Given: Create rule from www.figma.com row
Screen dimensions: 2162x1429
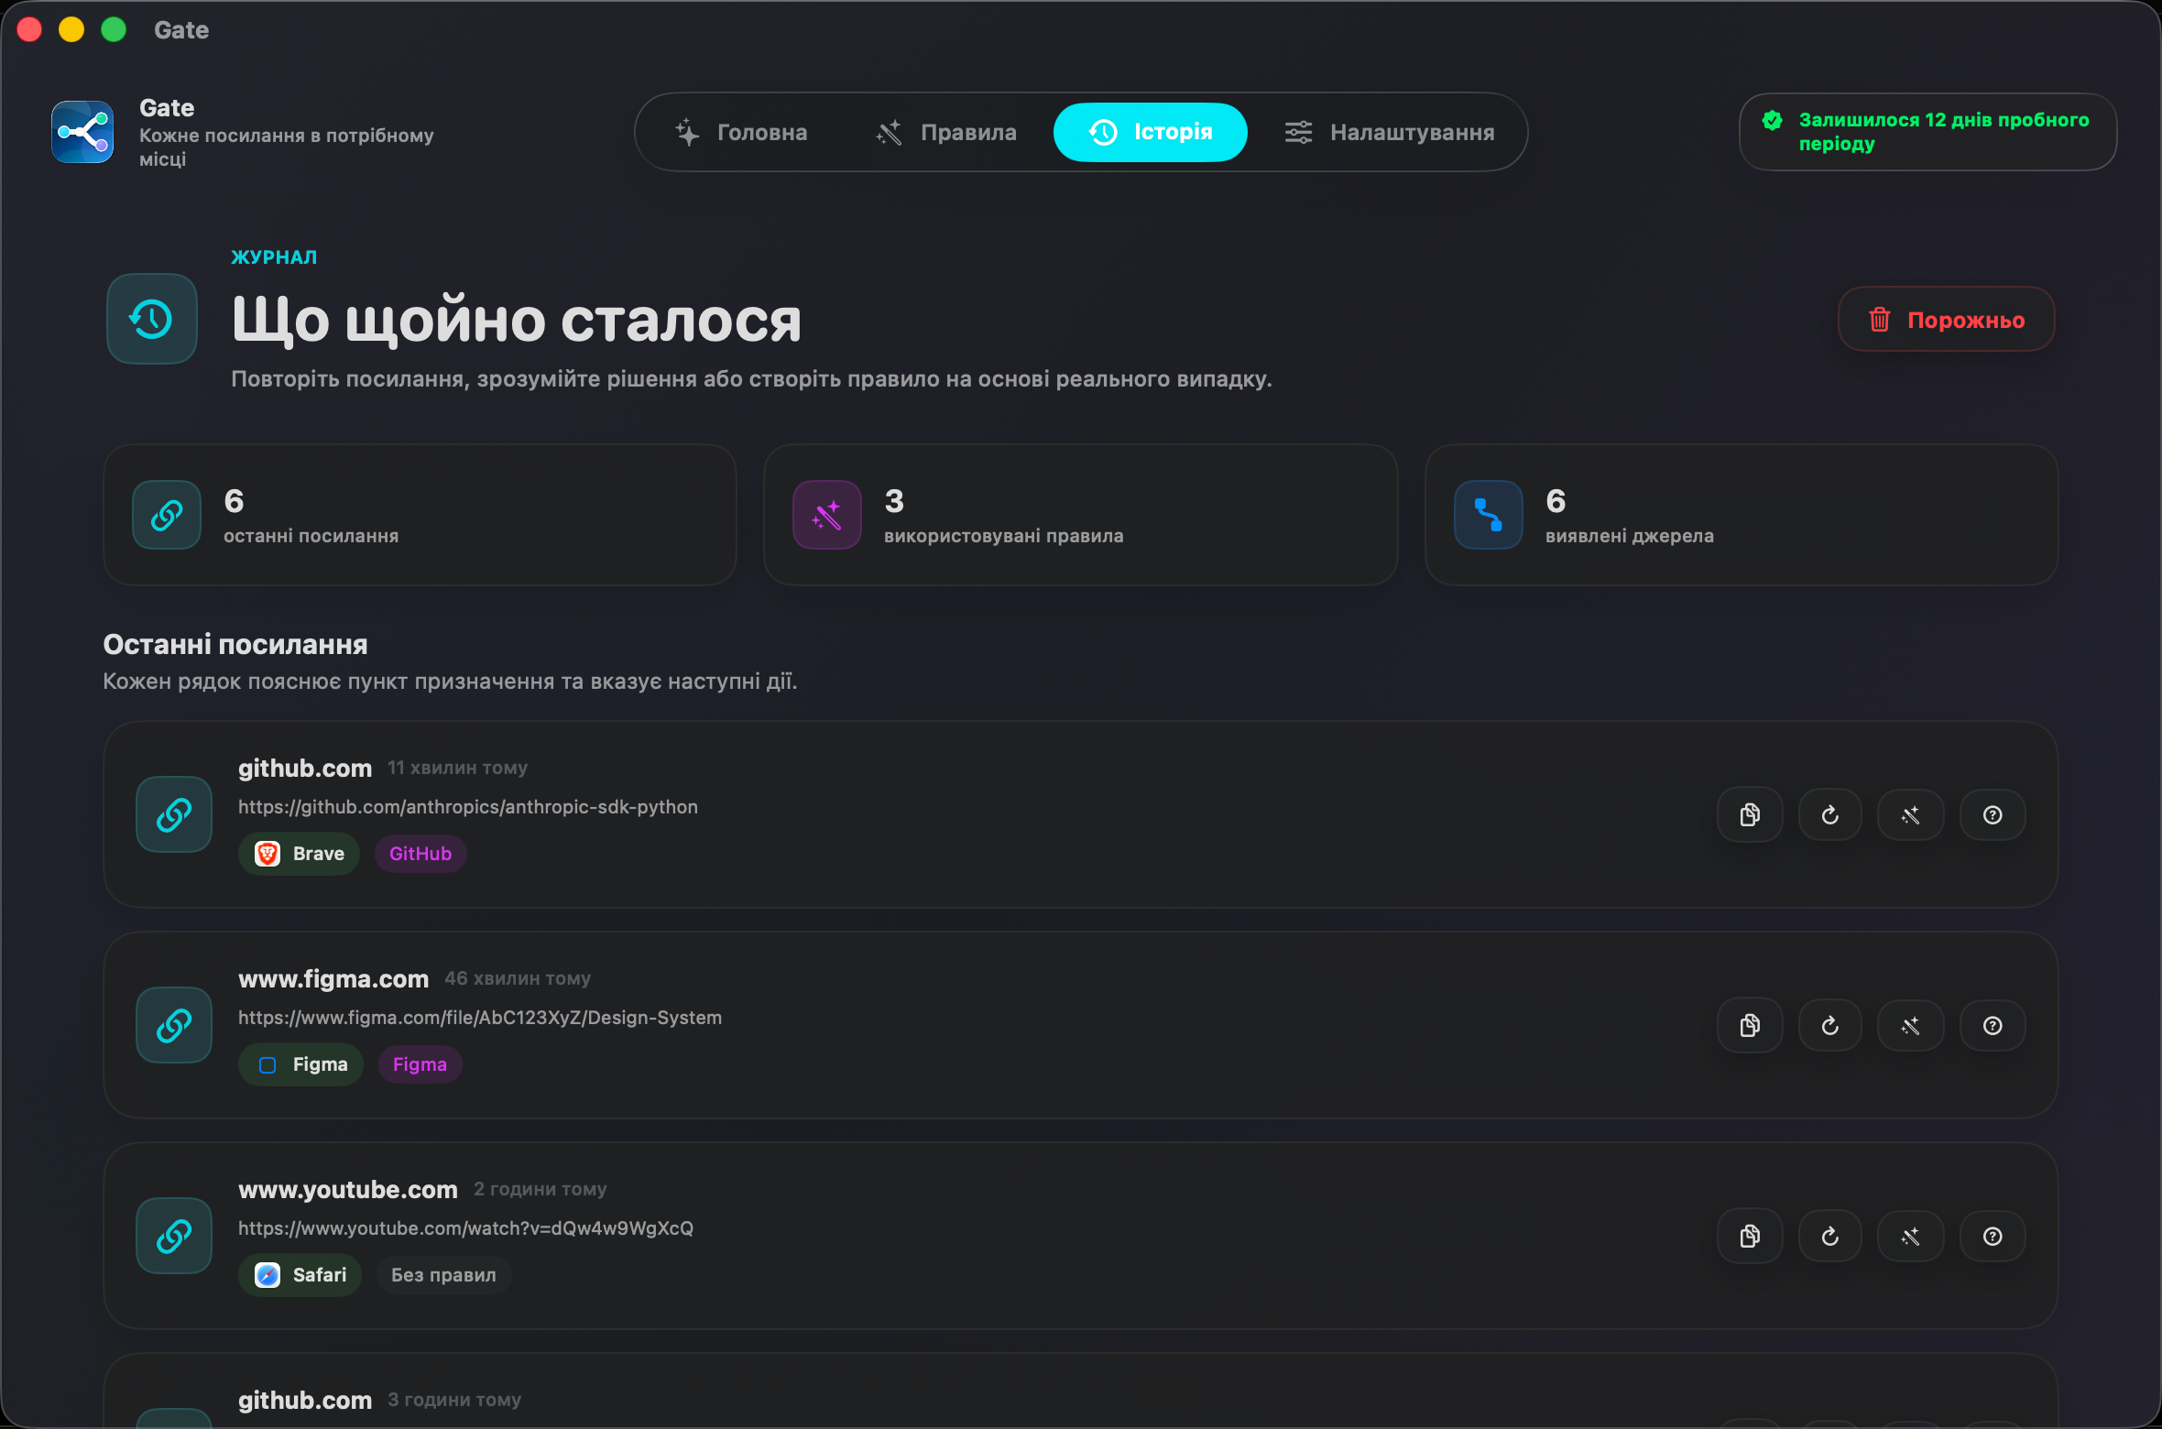Looking at the screenshot, I should click(x=1911, y=1025).
